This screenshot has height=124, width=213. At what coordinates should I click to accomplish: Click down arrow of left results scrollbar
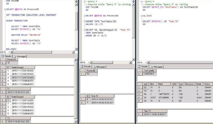(76, 122)
